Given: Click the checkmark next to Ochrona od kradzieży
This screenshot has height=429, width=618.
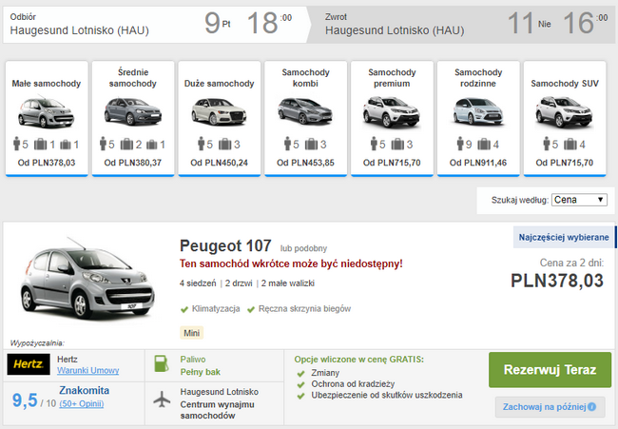Looking at the screenshot, I should [x=301, y=384].
